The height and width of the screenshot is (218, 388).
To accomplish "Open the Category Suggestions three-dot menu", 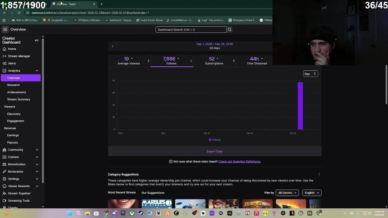I will (x=319, y=174).
